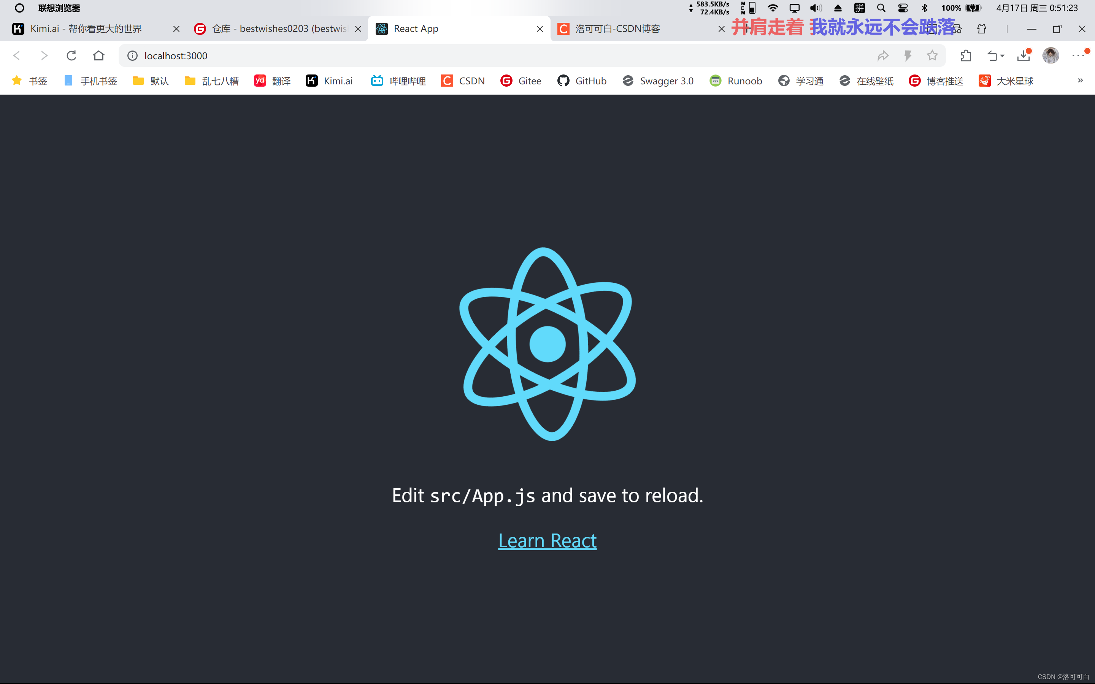Click the Learn React hyperlink
Viewport: 1095px width, 684px height.
(x=547, y=541)
